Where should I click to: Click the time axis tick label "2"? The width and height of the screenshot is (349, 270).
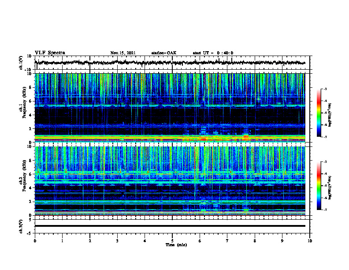90,241
